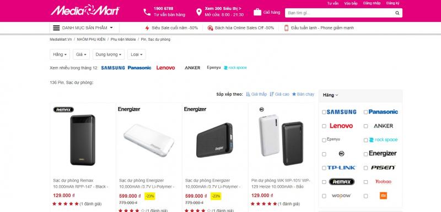
Task: Open the Hãng filter dropdown
Action: point(60,54)
